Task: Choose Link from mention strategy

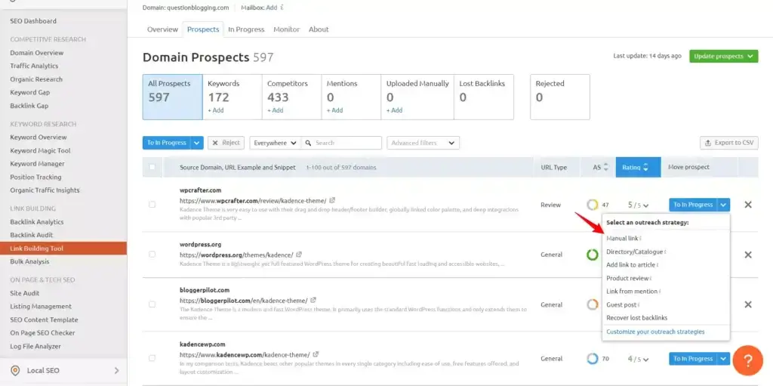Action: click(632, 292)
